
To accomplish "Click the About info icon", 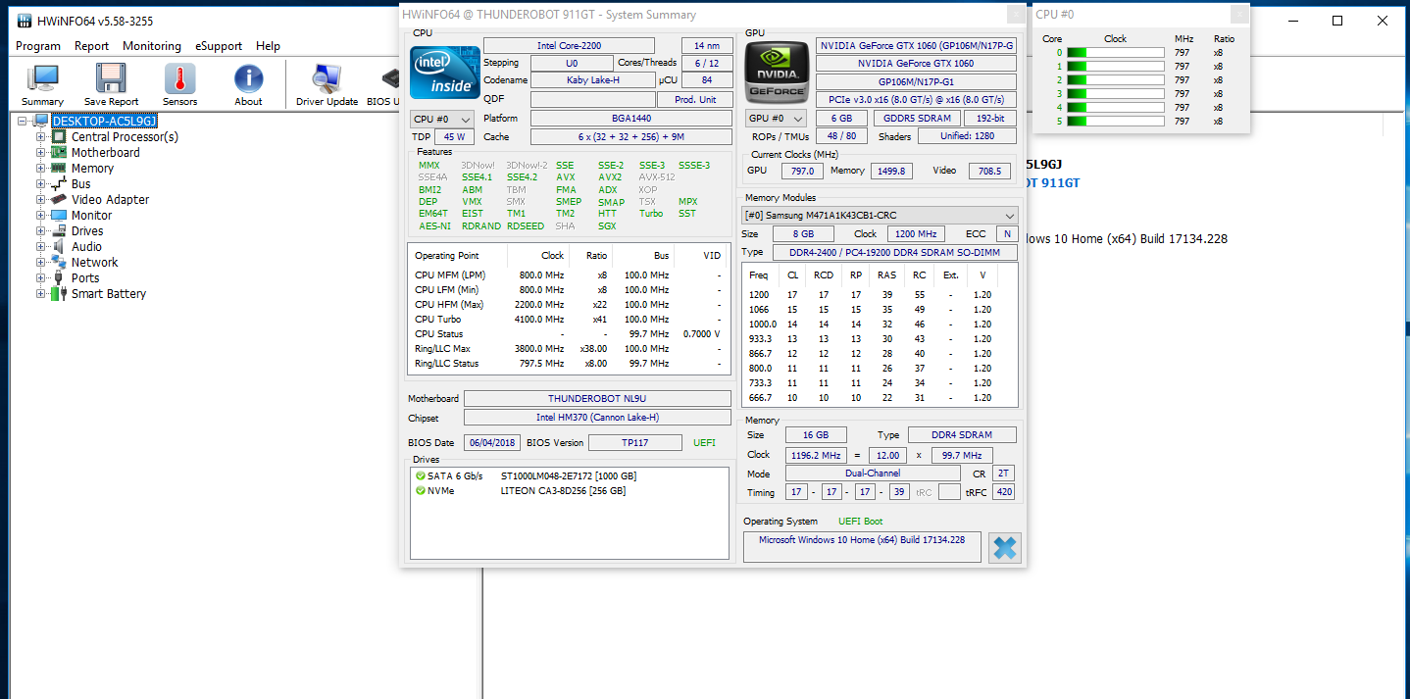I will (248, 79).
